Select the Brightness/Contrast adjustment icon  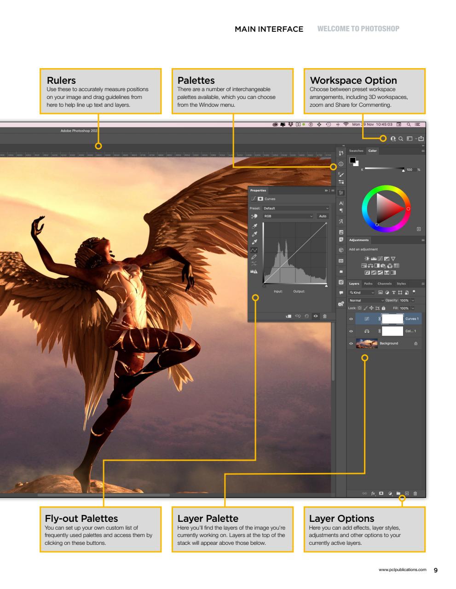[367, 259]
